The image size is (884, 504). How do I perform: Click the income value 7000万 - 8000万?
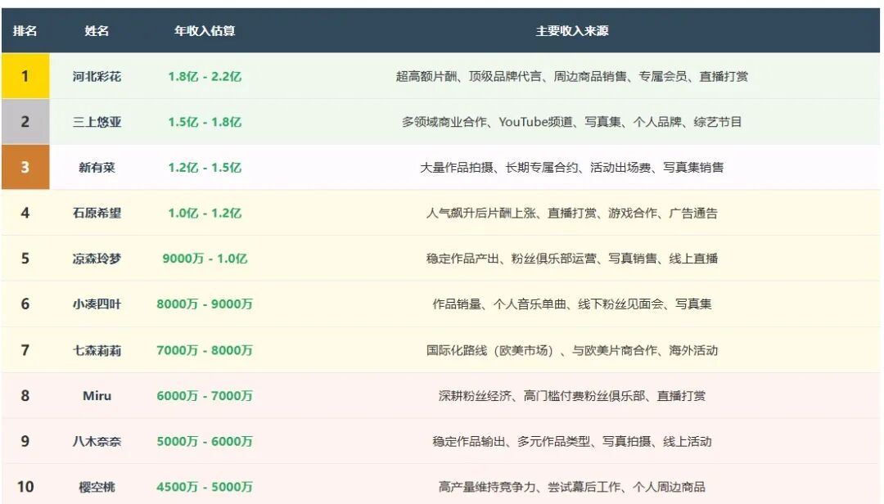pyautogui.click(x=205, y=350)
